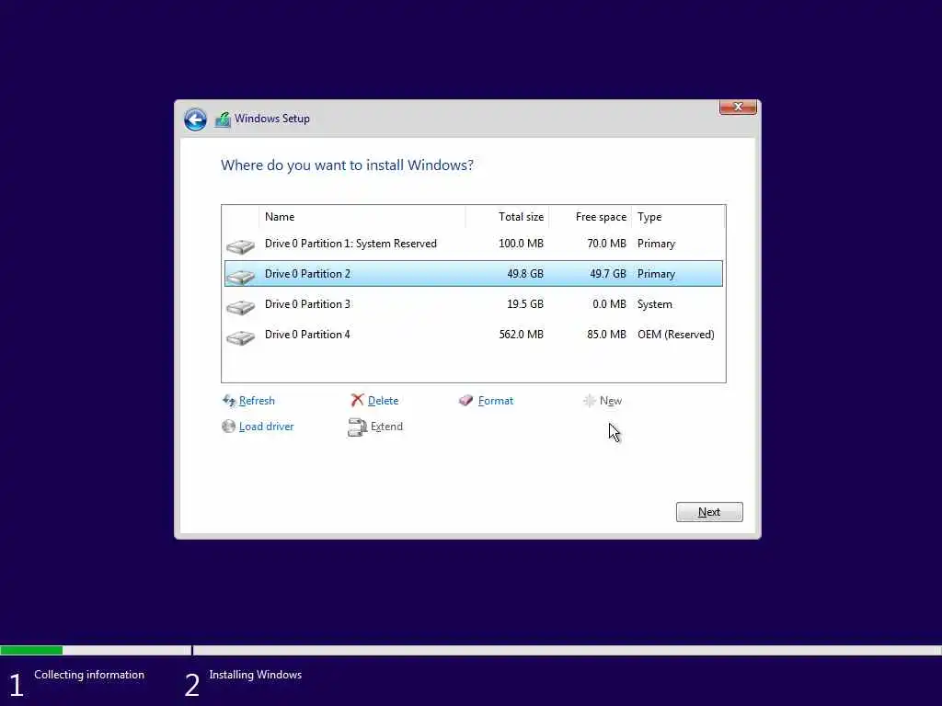This screenshot has width=942, height=706.
Task: Click drive icon for Drive 0 Partition 2
Action: [240, 276]
